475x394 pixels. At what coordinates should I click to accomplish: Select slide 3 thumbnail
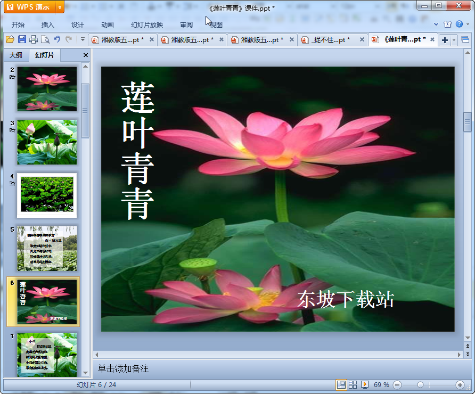pyautogui.click(x=47, y=142)
